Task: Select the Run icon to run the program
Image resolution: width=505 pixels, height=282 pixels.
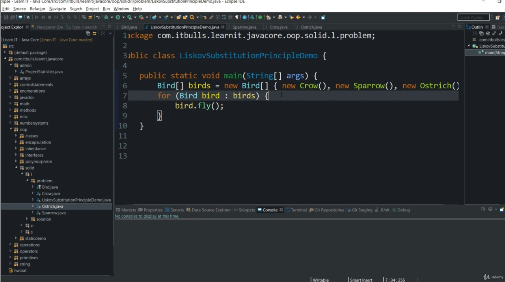Action: 117,17
